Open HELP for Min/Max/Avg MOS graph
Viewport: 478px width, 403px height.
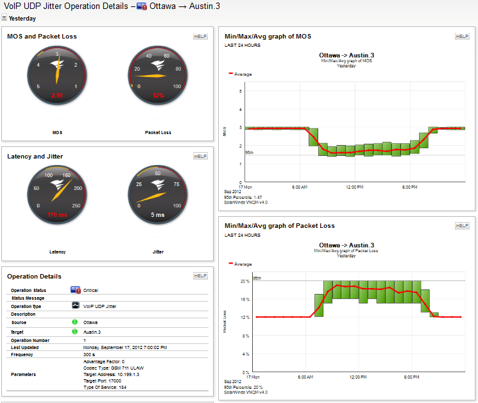pyautogui.click(x=462, y=37)
